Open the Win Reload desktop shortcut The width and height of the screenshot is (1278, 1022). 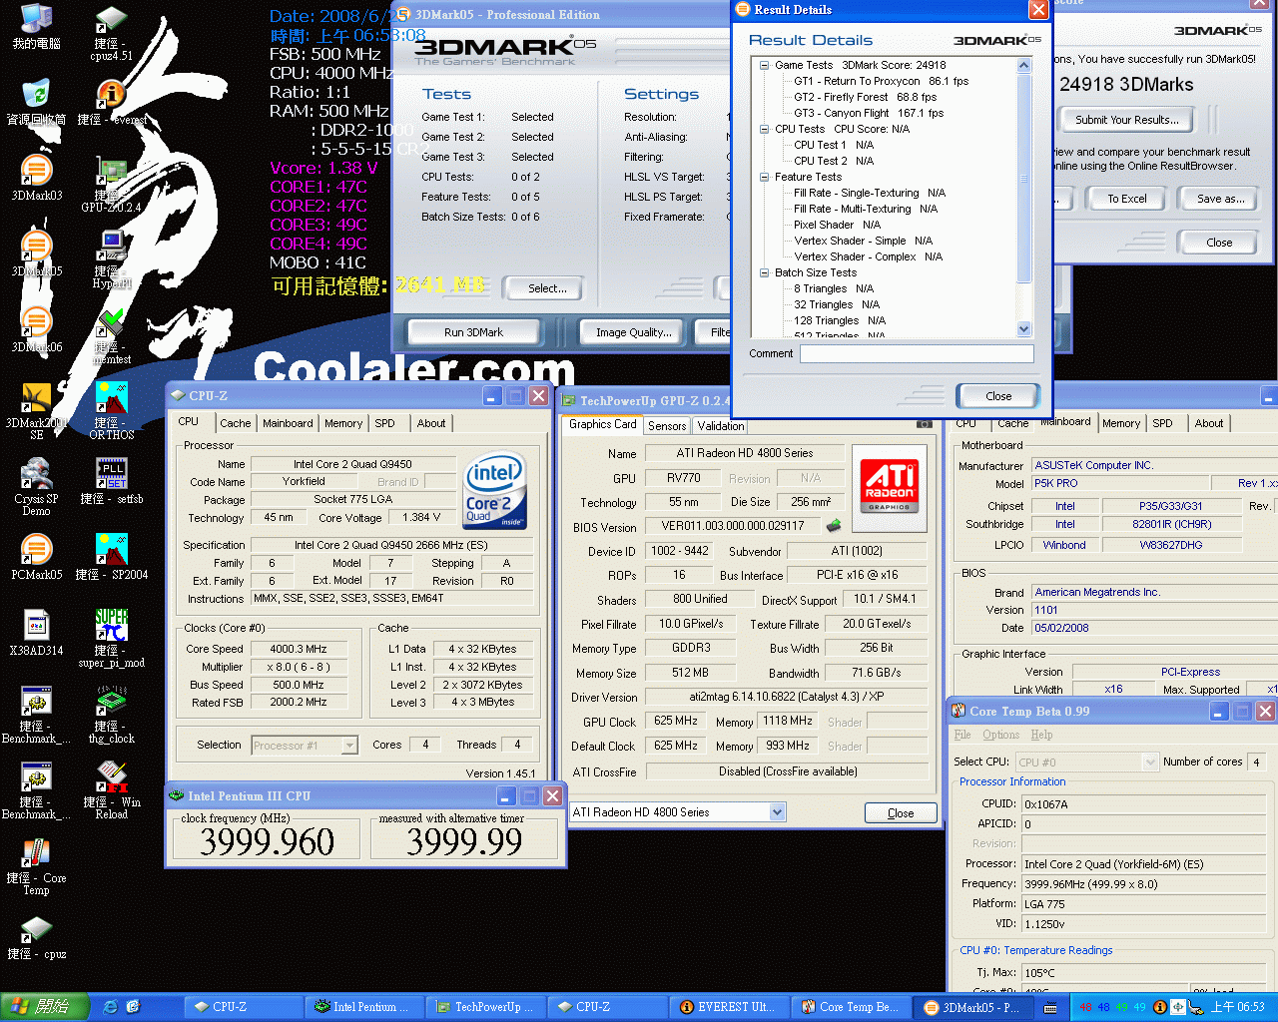click(111, 789)
